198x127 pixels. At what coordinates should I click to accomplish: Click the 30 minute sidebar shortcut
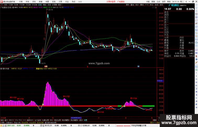click(x=196, y=82)
